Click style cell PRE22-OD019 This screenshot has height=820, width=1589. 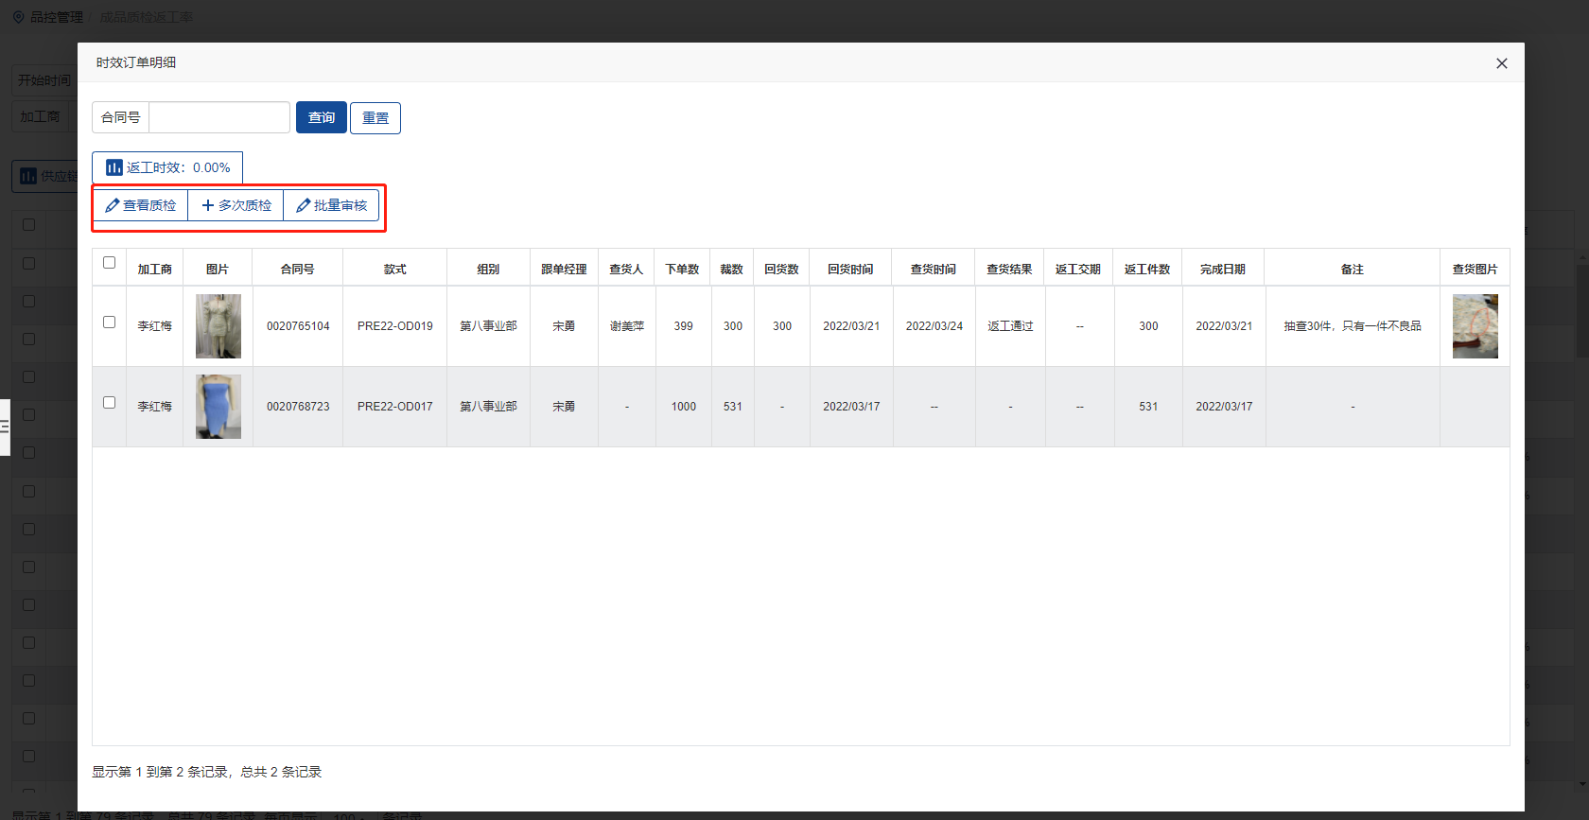click(395, 326)
